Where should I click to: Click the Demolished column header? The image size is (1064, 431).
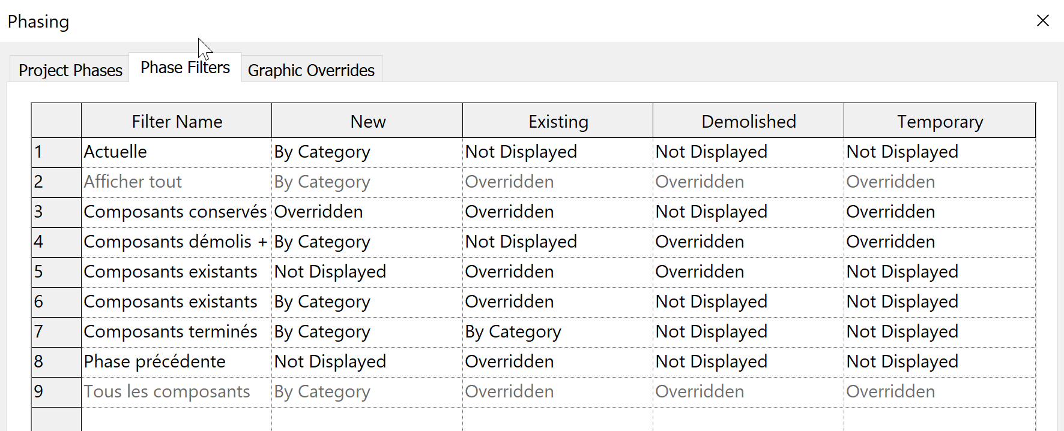click(x=748, y=120)
